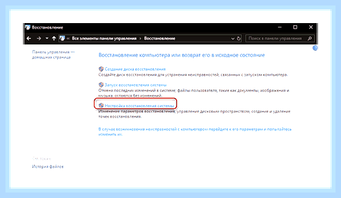
Task: Click heading 'Восстановление компьютера или возврат его'
Action: coord(182,55)
